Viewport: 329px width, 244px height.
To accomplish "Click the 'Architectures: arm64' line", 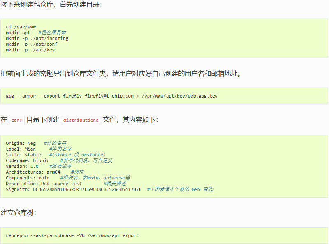I will (33, 172).
